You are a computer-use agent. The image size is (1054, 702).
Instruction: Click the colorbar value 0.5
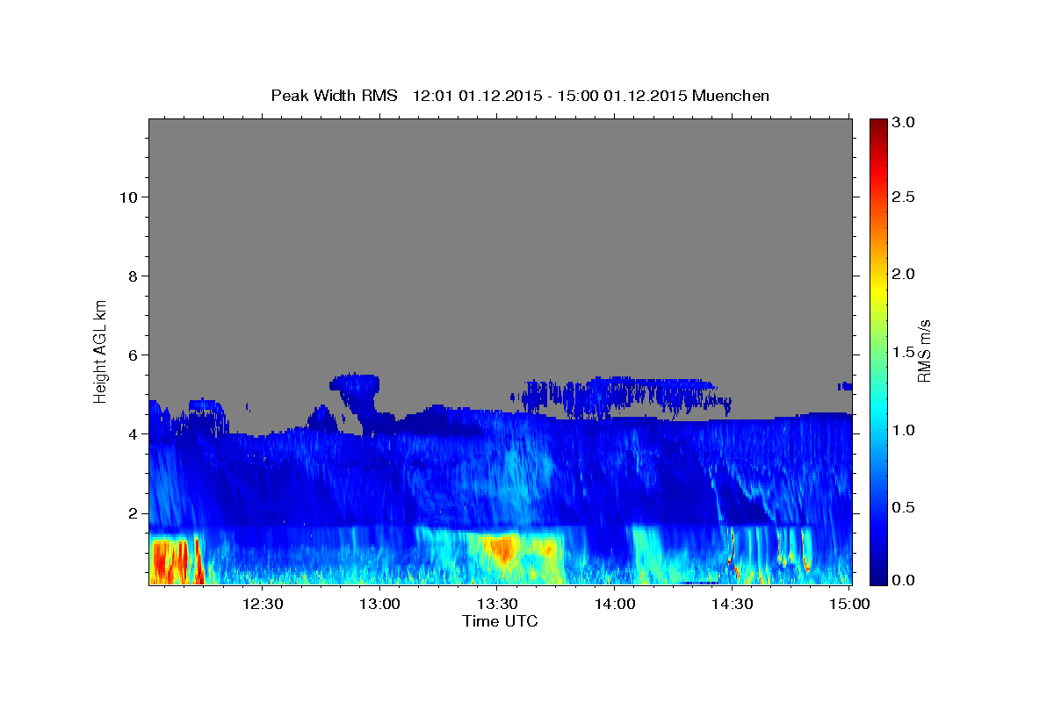tap(906, 507)
